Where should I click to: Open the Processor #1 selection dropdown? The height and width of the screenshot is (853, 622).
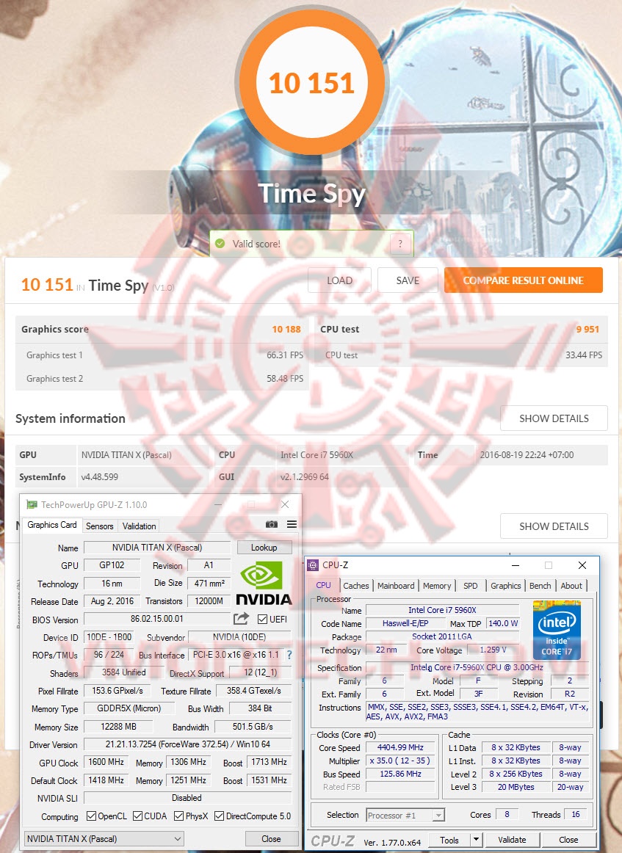[x=405, y=815]
